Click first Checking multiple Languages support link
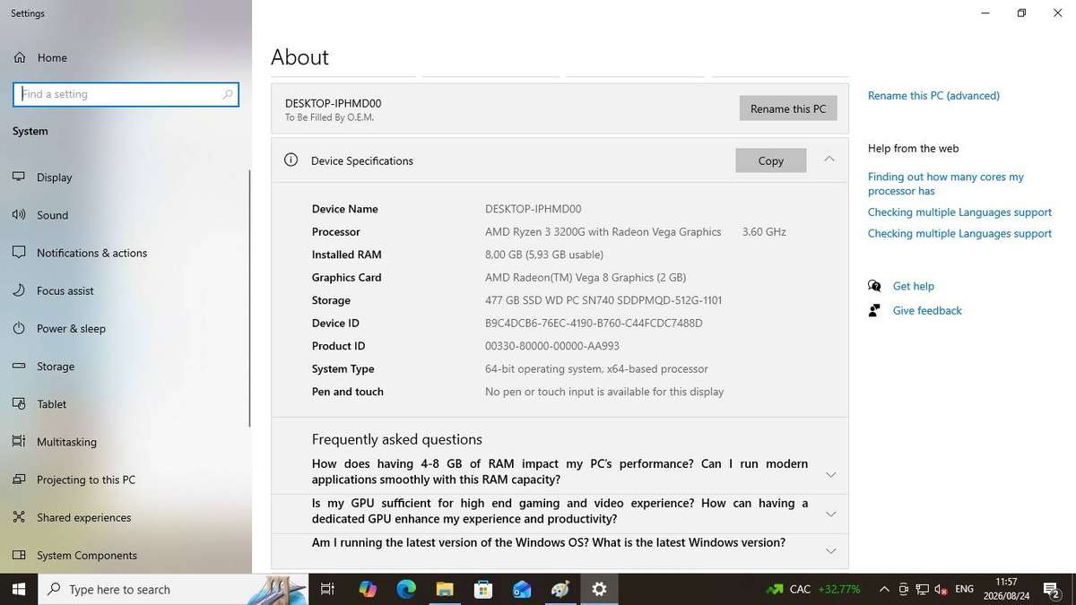The height and width of the screenshot is (605, 1076). coord(959,212)
